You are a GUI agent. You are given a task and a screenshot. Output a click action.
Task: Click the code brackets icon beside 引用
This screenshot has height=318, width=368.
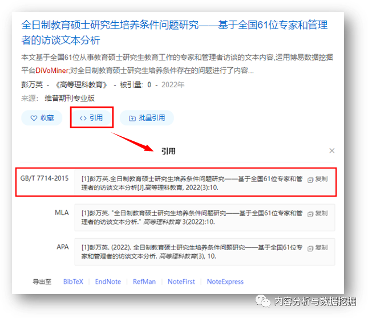83,118
